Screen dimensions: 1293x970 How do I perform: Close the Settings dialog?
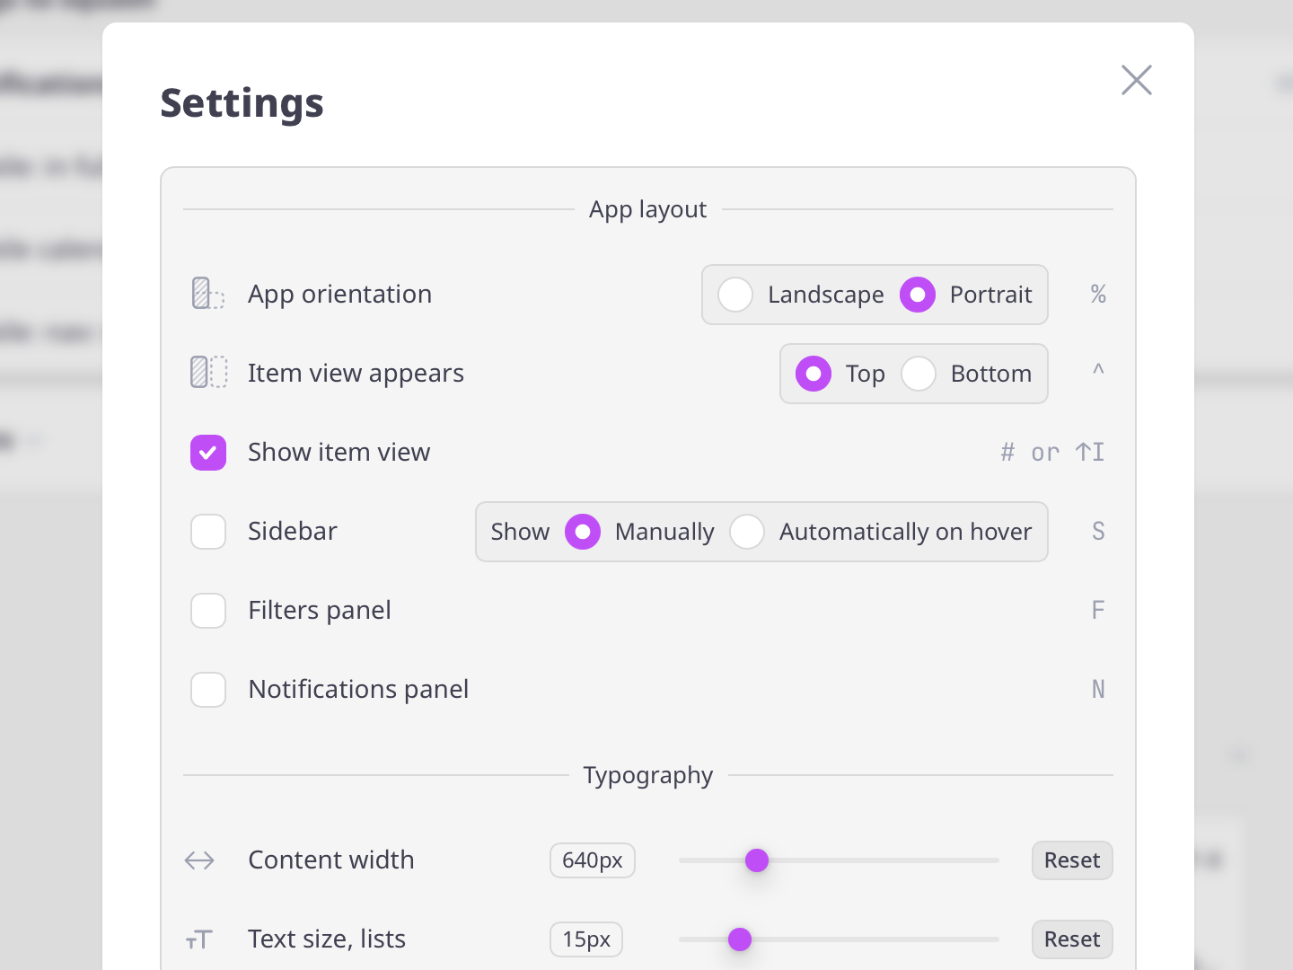[x=1136, y=80]
